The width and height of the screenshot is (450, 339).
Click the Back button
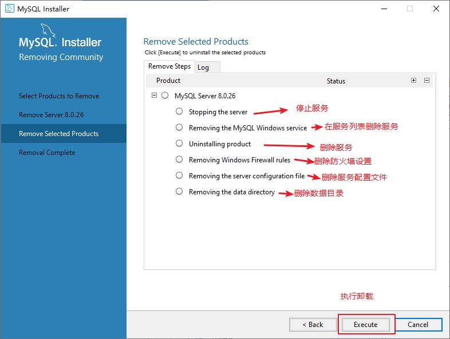tap(313, 325)
